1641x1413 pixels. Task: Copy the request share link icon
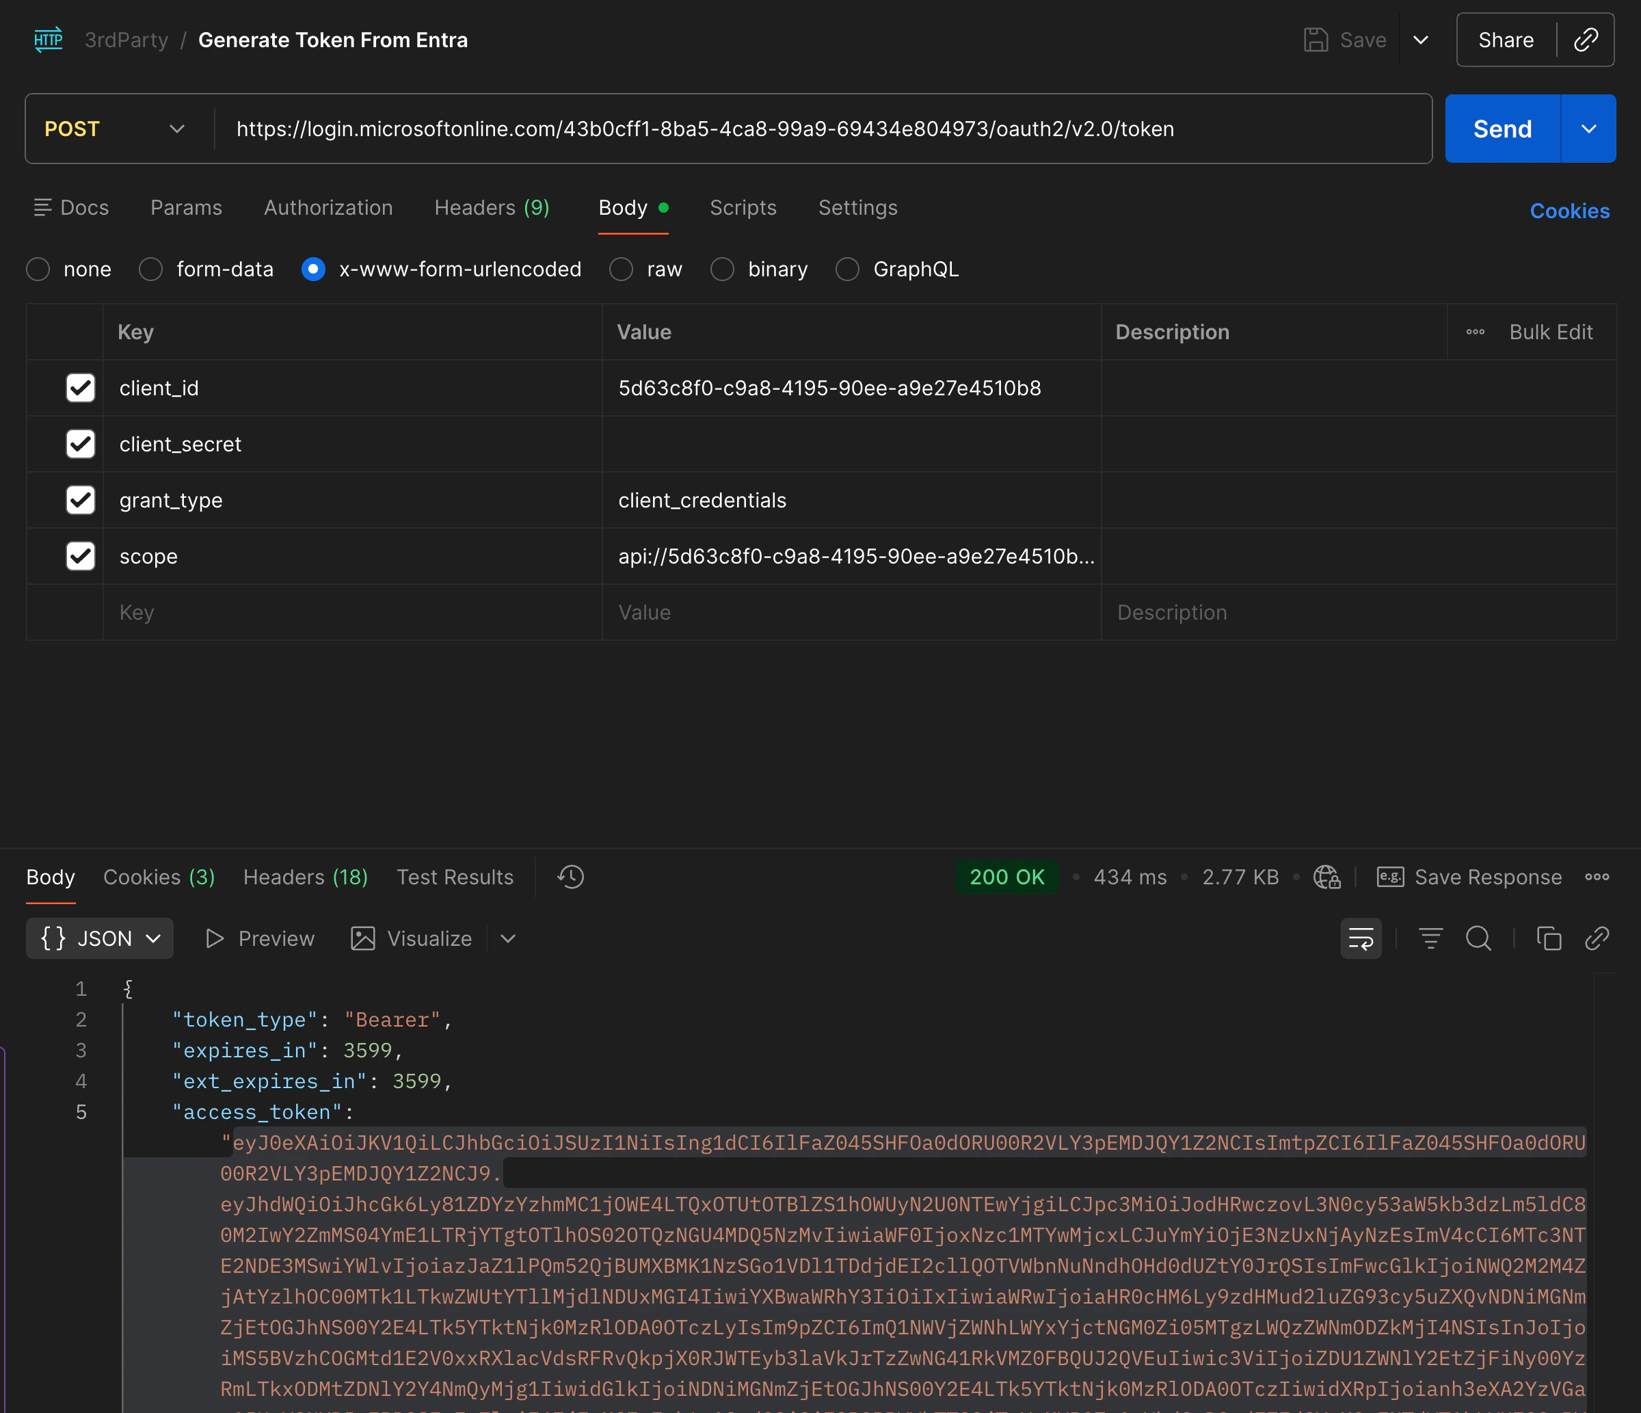(x=1586, y=39)
